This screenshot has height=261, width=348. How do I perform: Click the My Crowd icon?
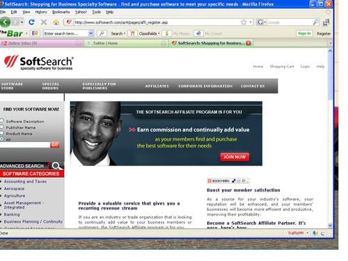(198, 33)
